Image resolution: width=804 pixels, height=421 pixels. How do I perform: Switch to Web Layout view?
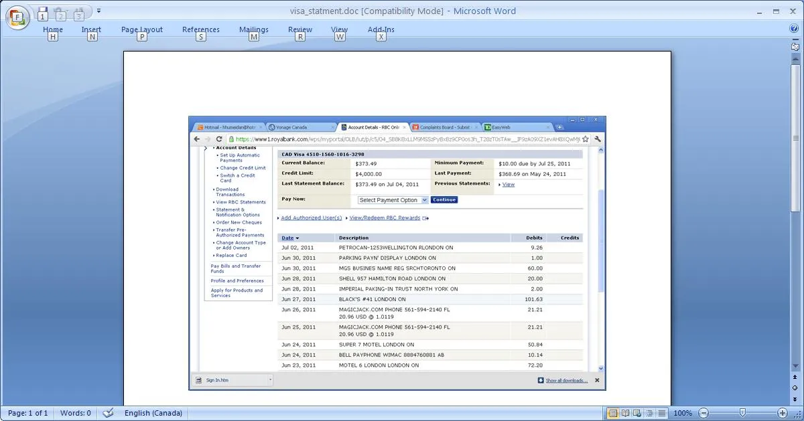pos(637,413)
